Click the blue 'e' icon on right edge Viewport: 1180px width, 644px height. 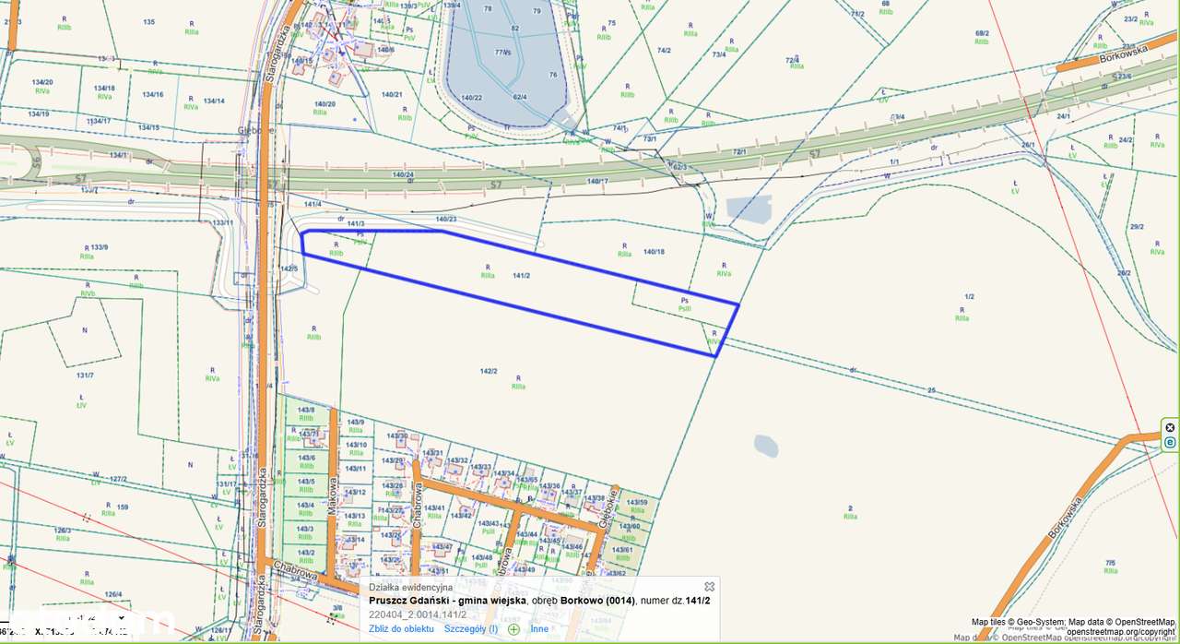point(1171,443)
